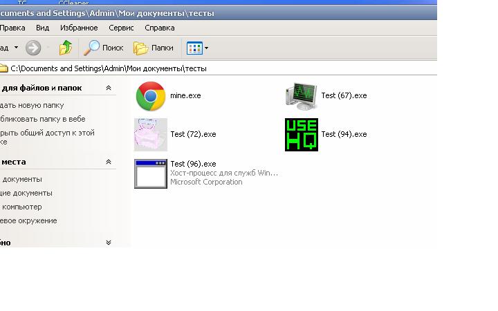Screen dimensions: 498x311
Task: Open the Избранное menu
Action: [x=79, y=28]
